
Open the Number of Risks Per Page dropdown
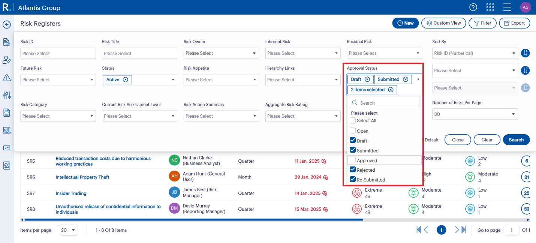(x=475, y=114)
